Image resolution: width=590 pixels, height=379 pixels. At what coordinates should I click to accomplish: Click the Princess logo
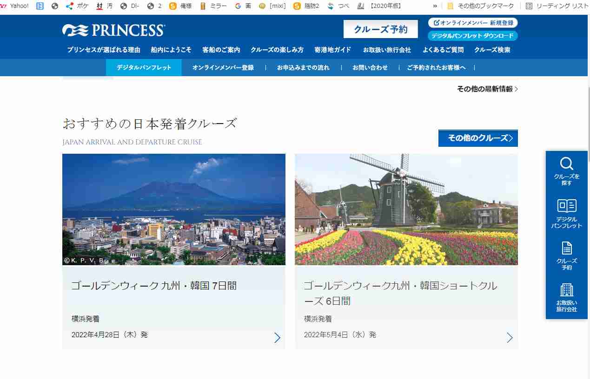(x=113, y=30)
